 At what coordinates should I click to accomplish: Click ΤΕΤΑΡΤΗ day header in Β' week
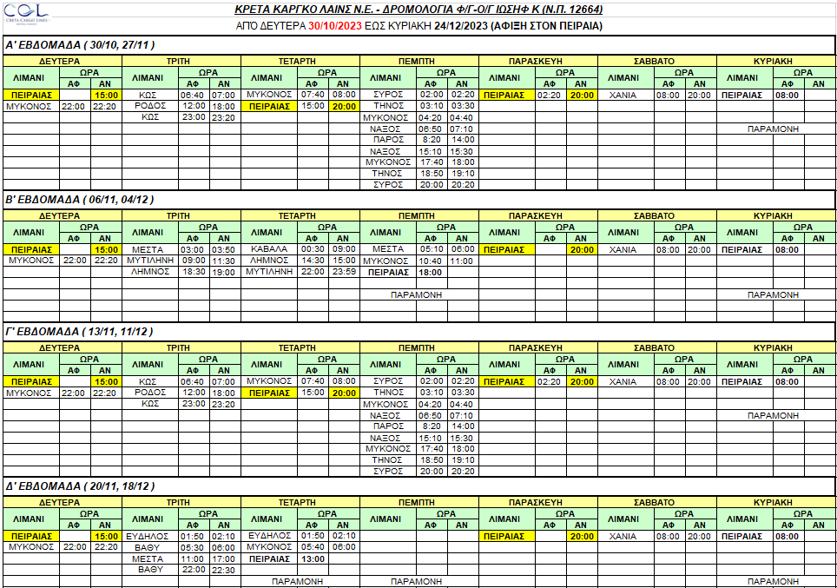click(x=300, y=215)
